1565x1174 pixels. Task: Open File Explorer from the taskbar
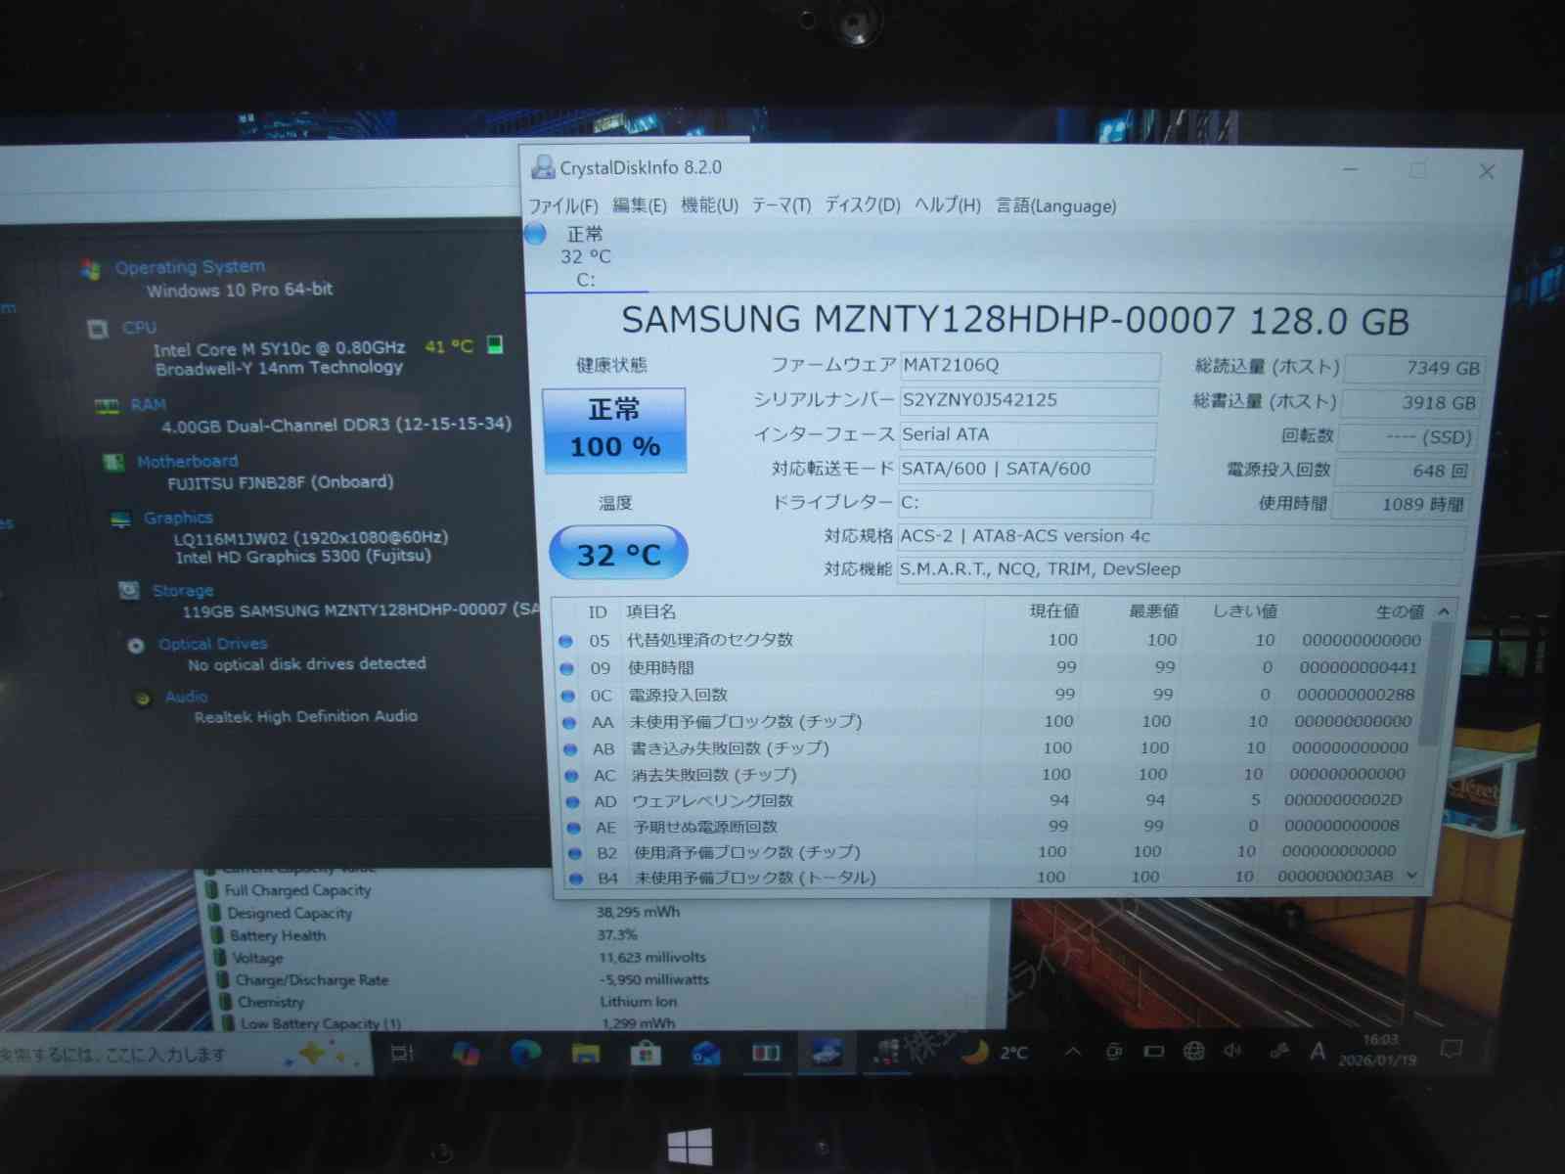[x=585, y=1053]
